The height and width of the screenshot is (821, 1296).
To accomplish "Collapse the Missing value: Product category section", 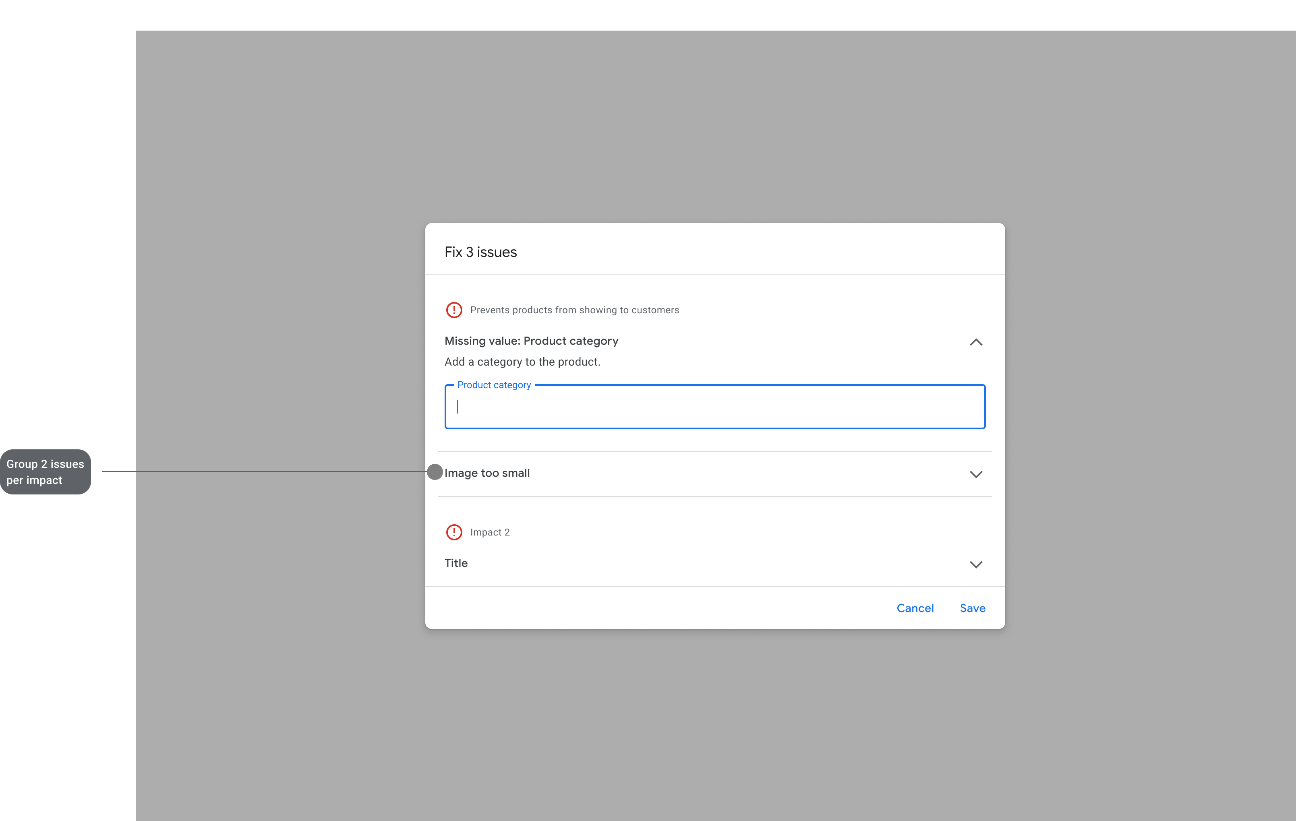I will pyautogui.click(x=976, y=342).
